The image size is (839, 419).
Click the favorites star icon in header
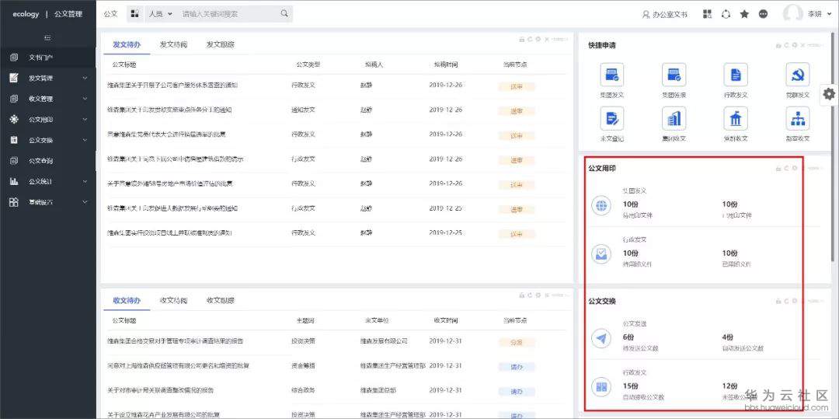click(x=744, y=15)
